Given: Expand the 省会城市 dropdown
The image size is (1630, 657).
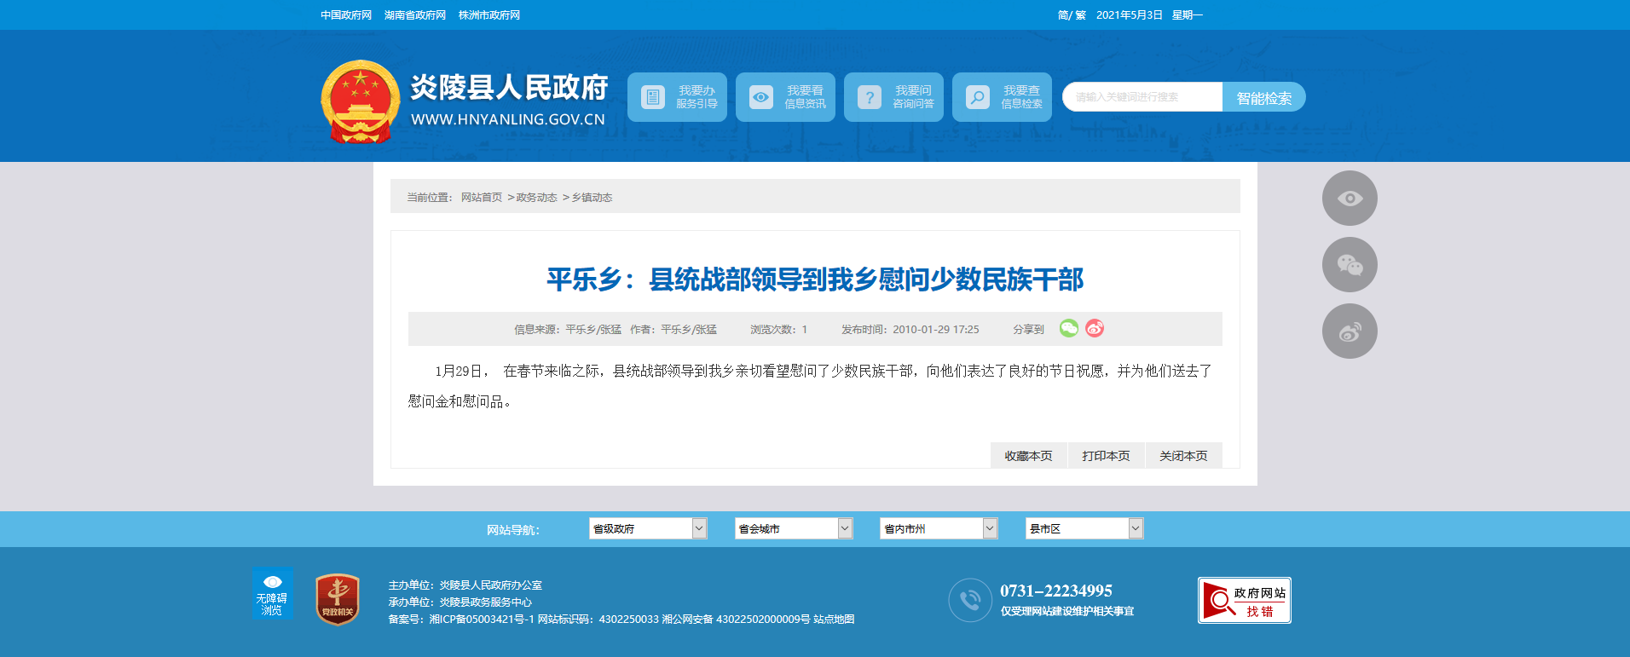Looking at the screenshot, I should click(x=793, y=529).
